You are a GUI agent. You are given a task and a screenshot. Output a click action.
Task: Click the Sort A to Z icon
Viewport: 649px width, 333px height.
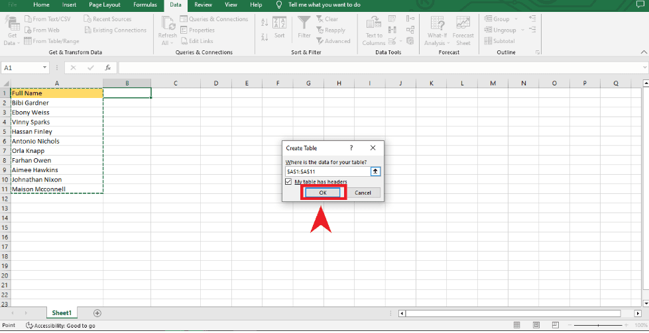[x=265, y=23]
